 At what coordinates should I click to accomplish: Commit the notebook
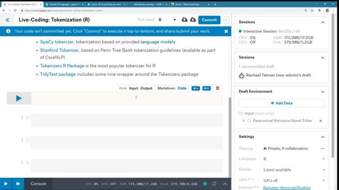209,20
